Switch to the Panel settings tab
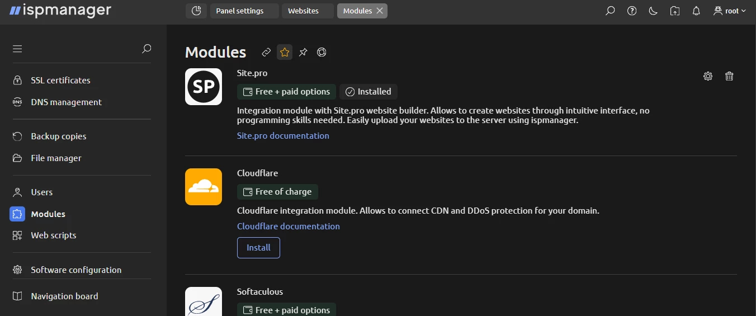 [244, 11]
